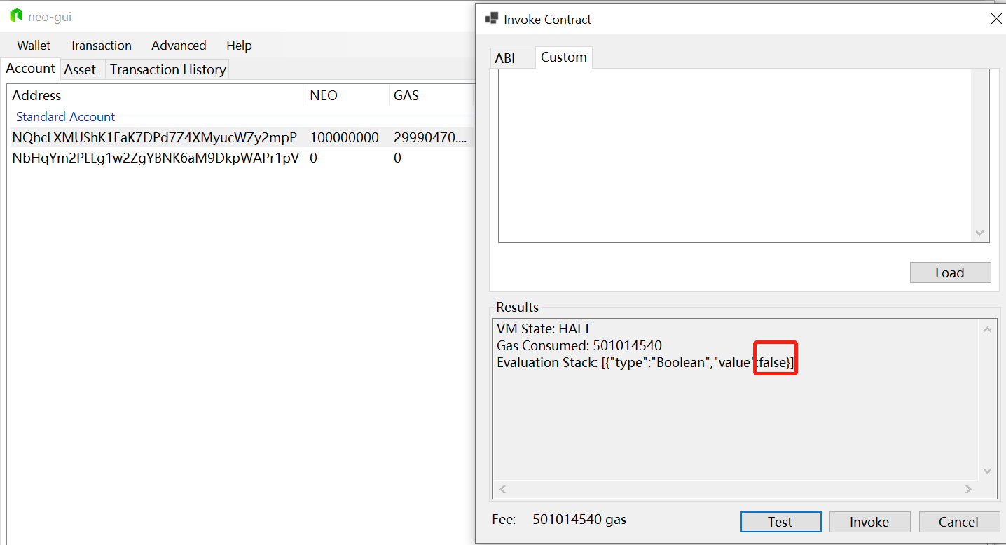Click the Cancel button

point(958,522)
